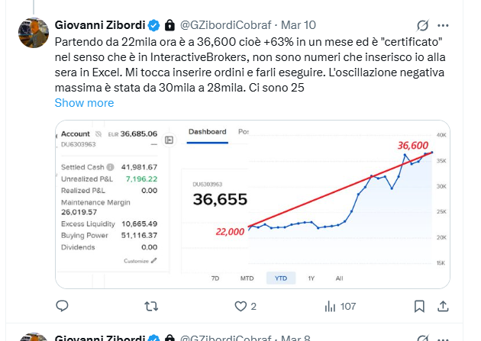Switch chart range to 7D
This screenshot has width=481, height=341.
point(215,278)
